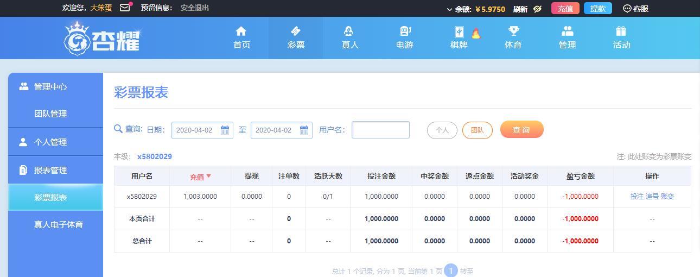The height and width of the screenshot is (277, 700).
Task: Click the x5802029 本级 link
Action: pos(154,156)
